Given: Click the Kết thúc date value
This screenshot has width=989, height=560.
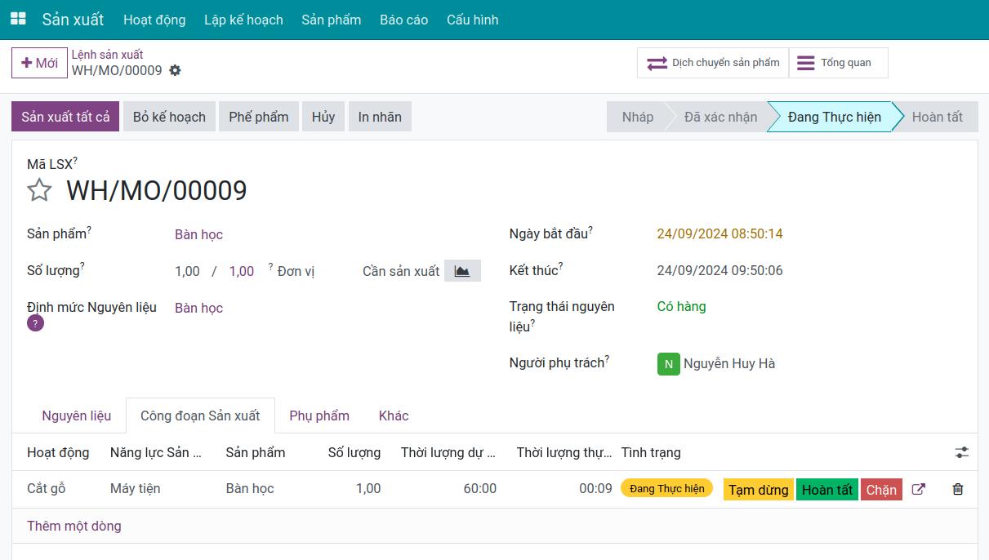Looking at the screenshot, I should (719, 271).
